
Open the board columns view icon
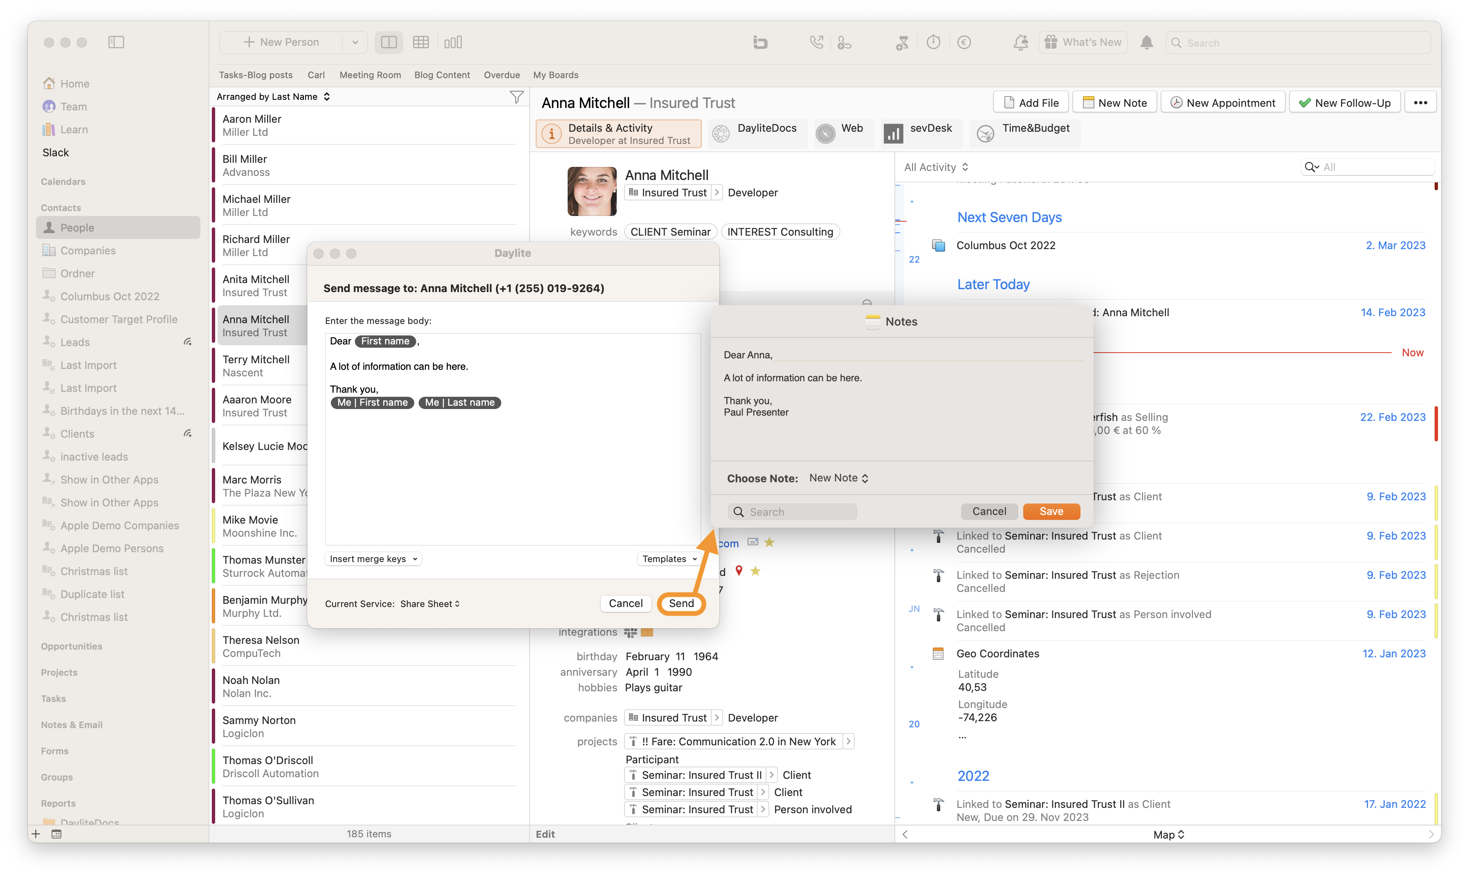(x=452, y=42)
